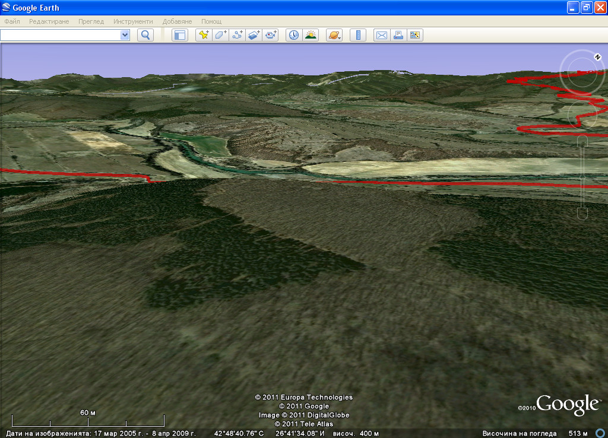Record a tour with the camera icon
The image size is (608, 438).
[x=270, y=35]
